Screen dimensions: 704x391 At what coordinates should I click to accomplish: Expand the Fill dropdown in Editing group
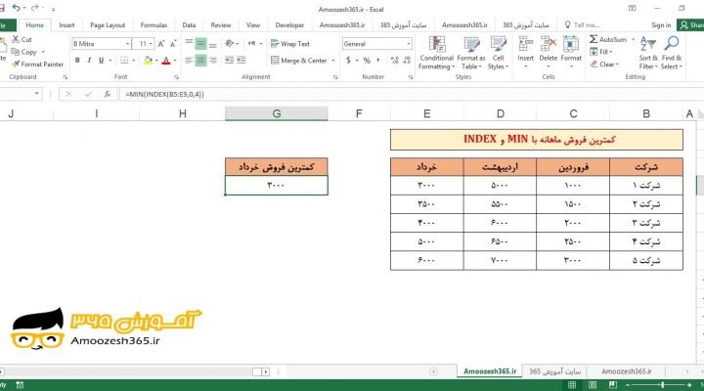coord(610,52)
